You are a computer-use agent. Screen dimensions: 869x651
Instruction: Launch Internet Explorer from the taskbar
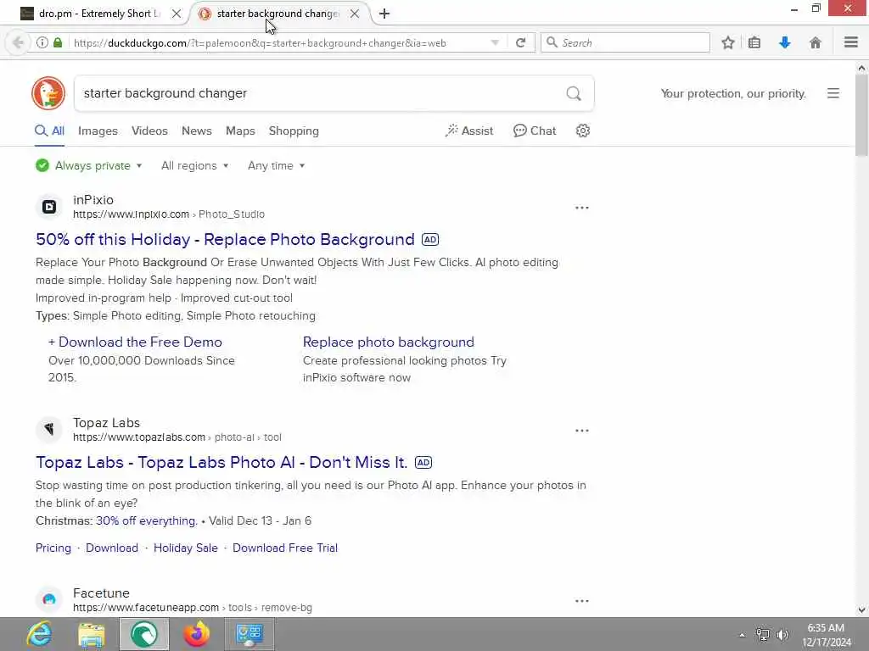click(39, 634)
